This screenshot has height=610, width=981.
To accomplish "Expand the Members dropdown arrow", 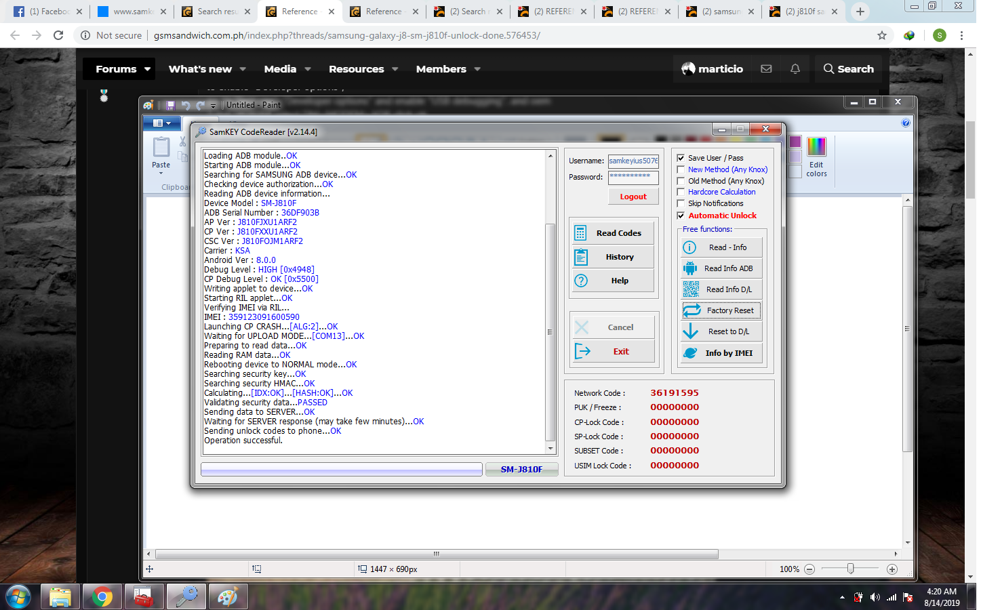I will pyautogui.click(x=477, y=69).
